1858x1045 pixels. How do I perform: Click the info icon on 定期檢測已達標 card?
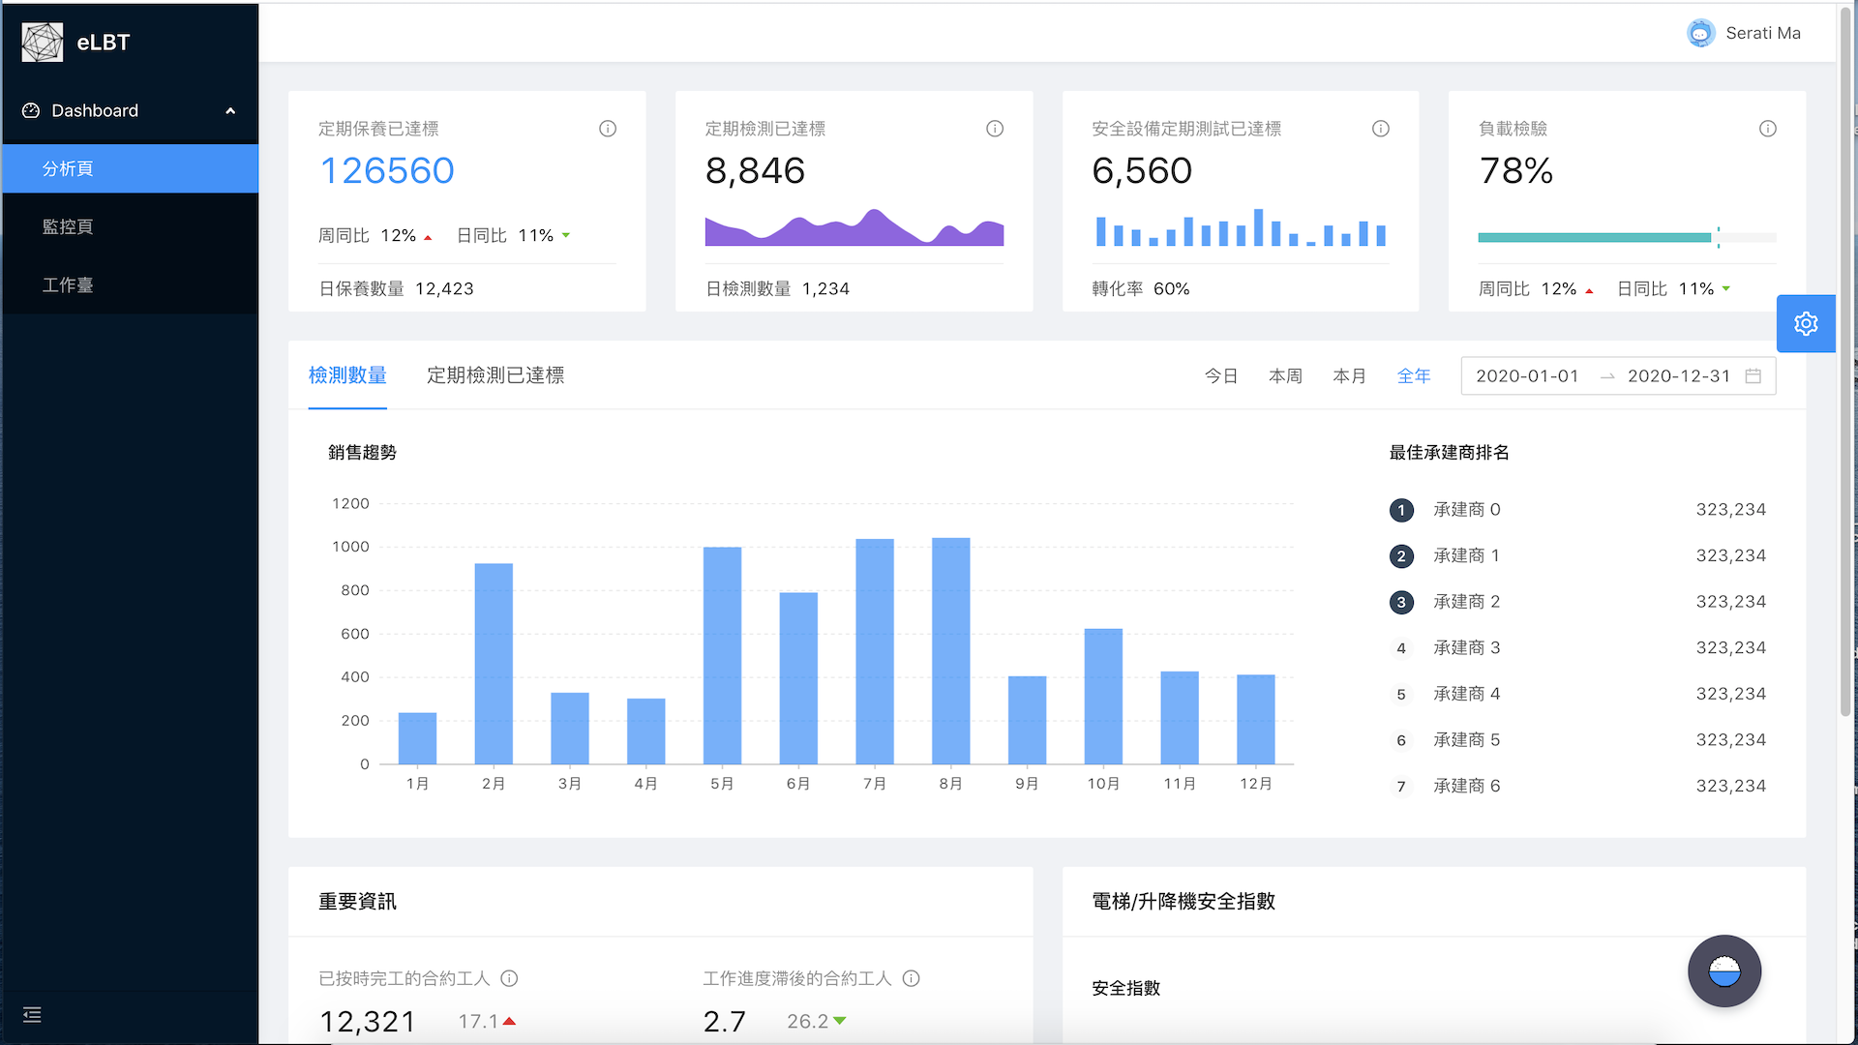point(995,129)
